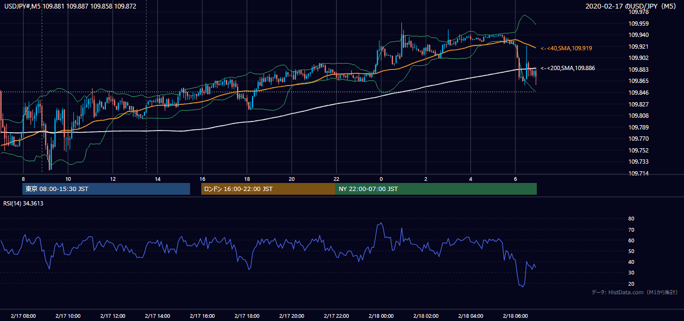The width and height of the screenshot is (684, 321).
Task: Click the 2/17 08:00 date label
Action: pos(23,316)
